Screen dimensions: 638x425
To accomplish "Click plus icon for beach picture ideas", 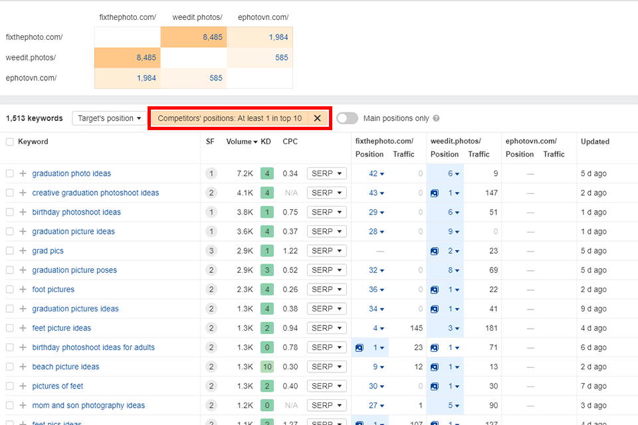I will (23, 367).
